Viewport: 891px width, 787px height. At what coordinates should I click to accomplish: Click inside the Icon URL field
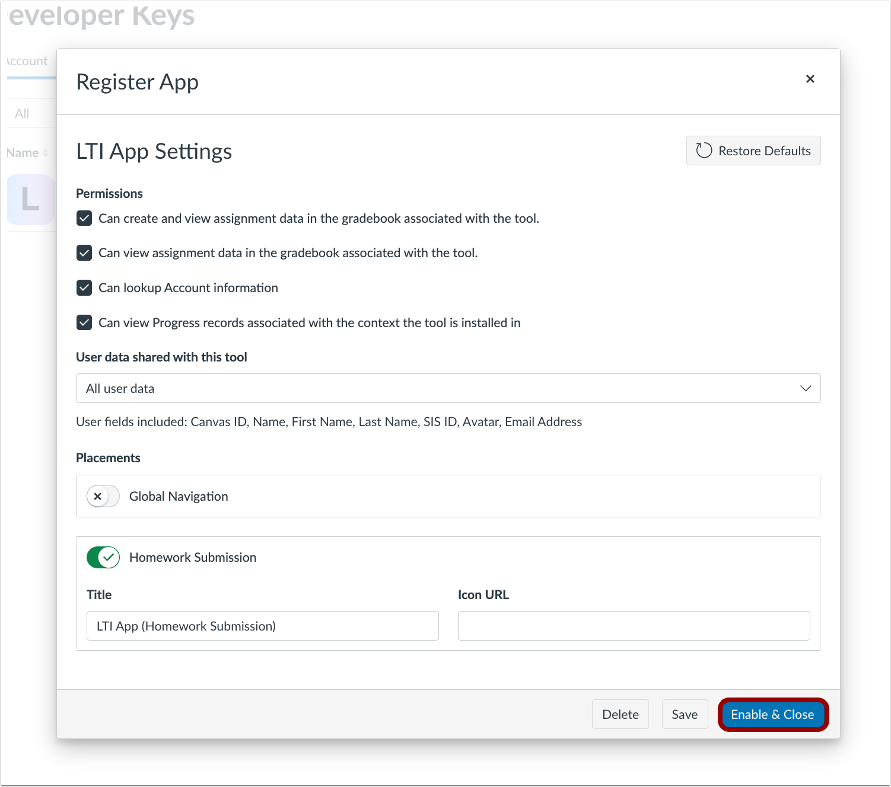point(634,626)
